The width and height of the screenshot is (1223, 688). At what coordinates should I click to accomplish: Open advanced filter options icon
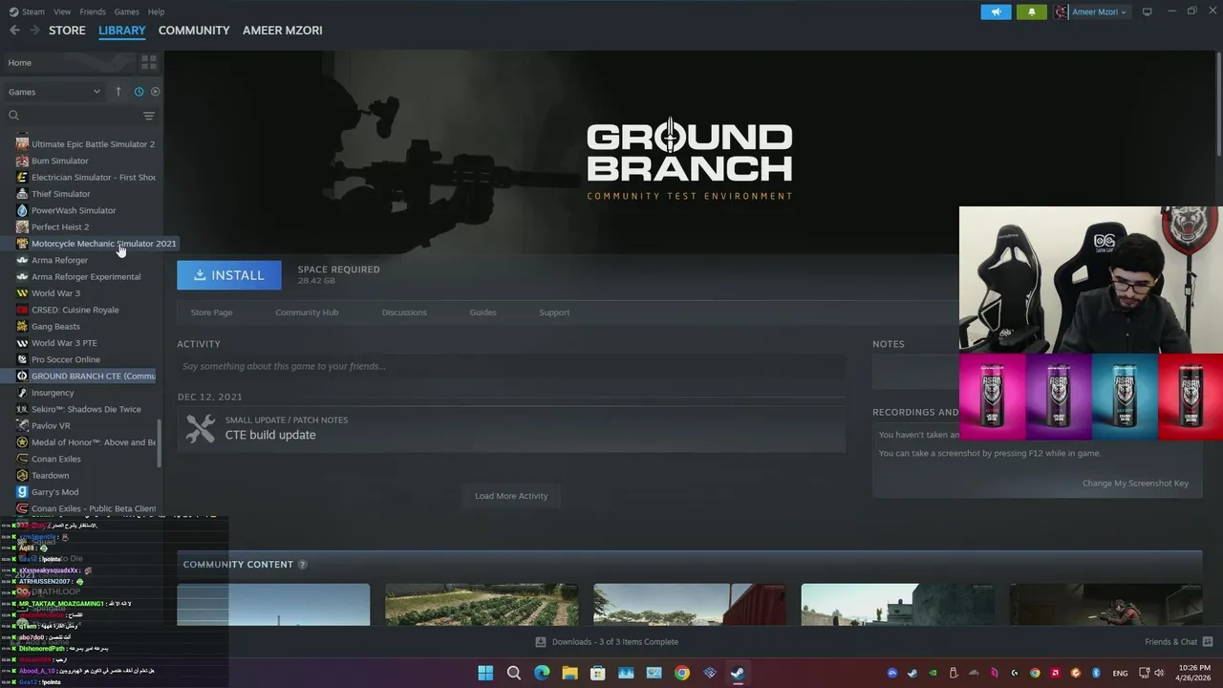[149, 116]
